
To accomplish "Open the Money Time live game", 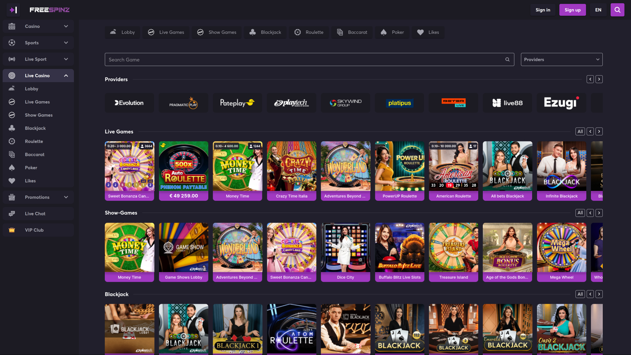I will 237,171.
